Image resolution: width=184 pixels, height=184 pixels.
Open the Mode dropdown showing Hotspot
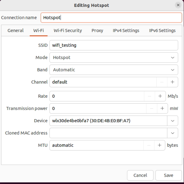pos(114,58)
